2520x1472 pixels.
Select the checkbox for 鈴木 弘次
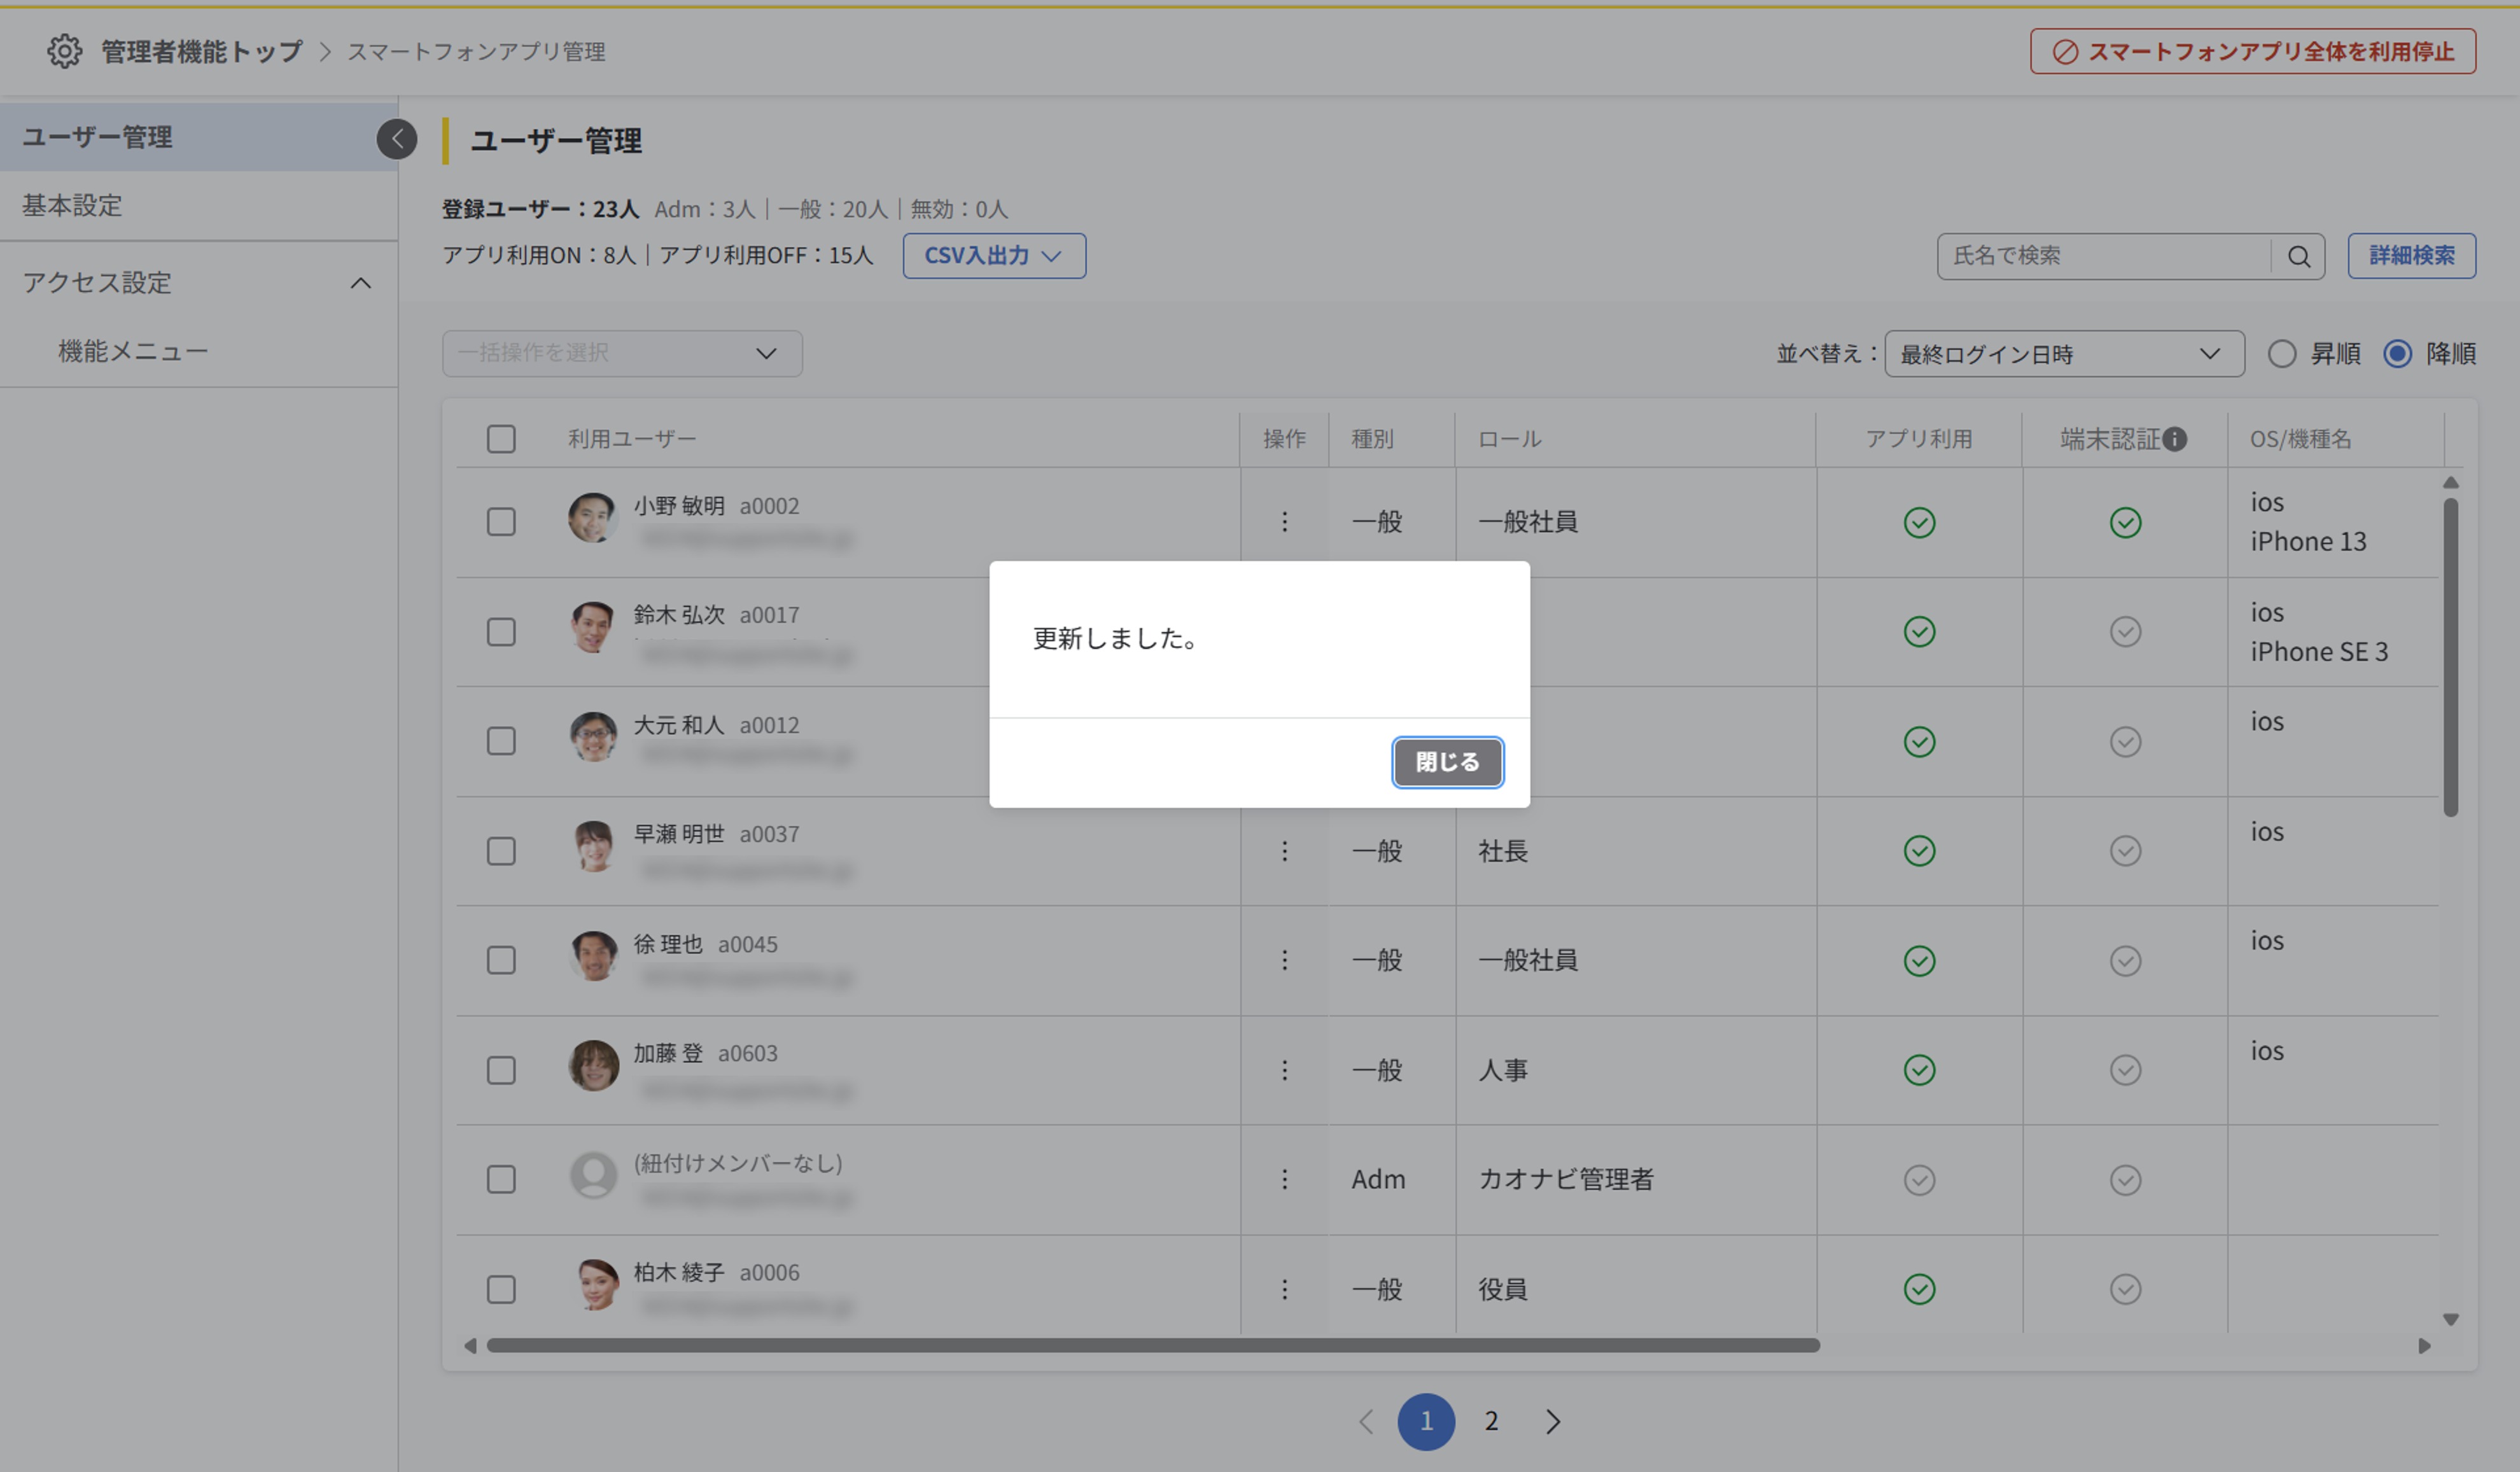[x=501, y=632]
